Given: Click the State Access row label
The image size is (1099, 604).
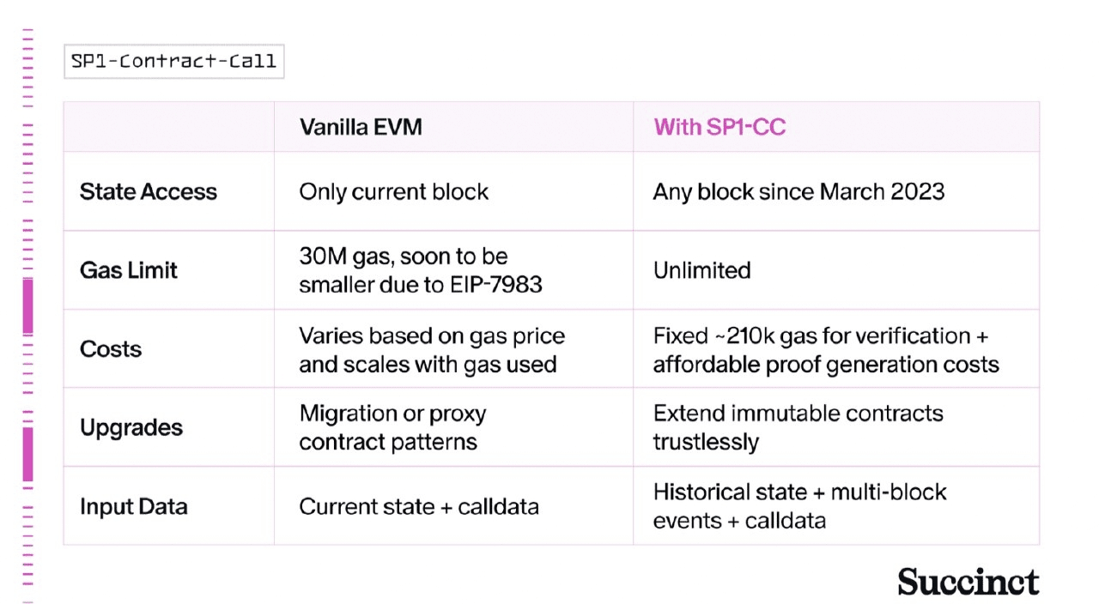Looking at the screenshot, I should [x=149, y=191].
